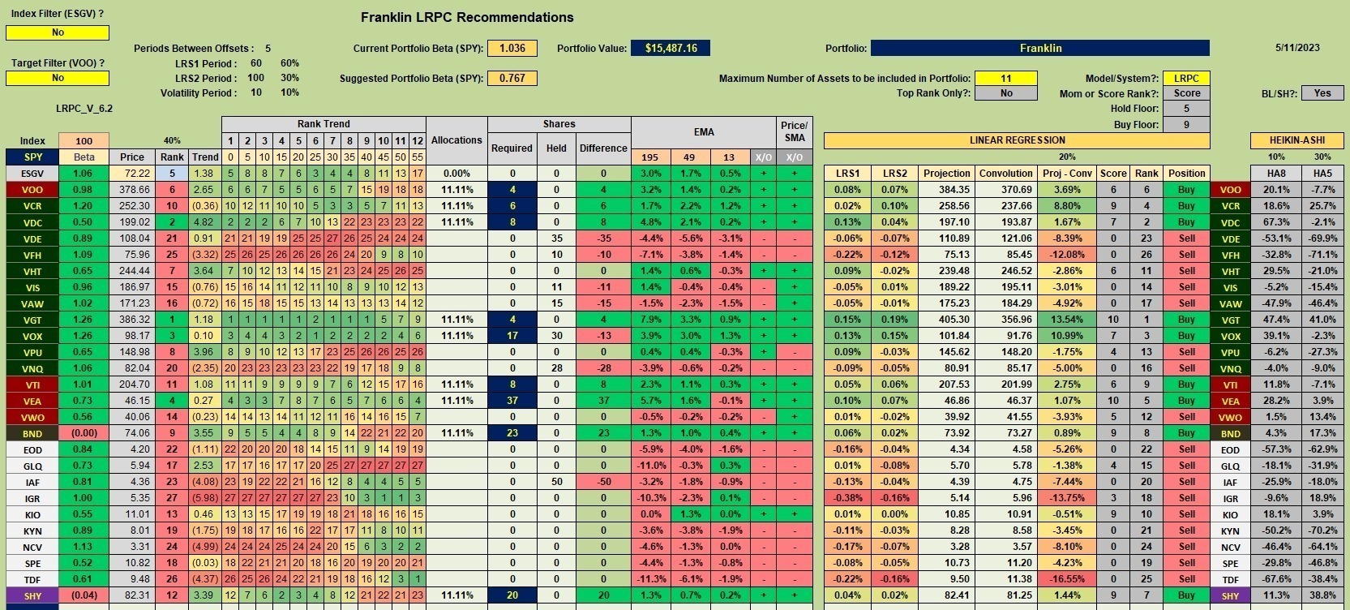
Task: Click the Current Portfolio Beta value 1.036
Action: [x=512, y=48]
